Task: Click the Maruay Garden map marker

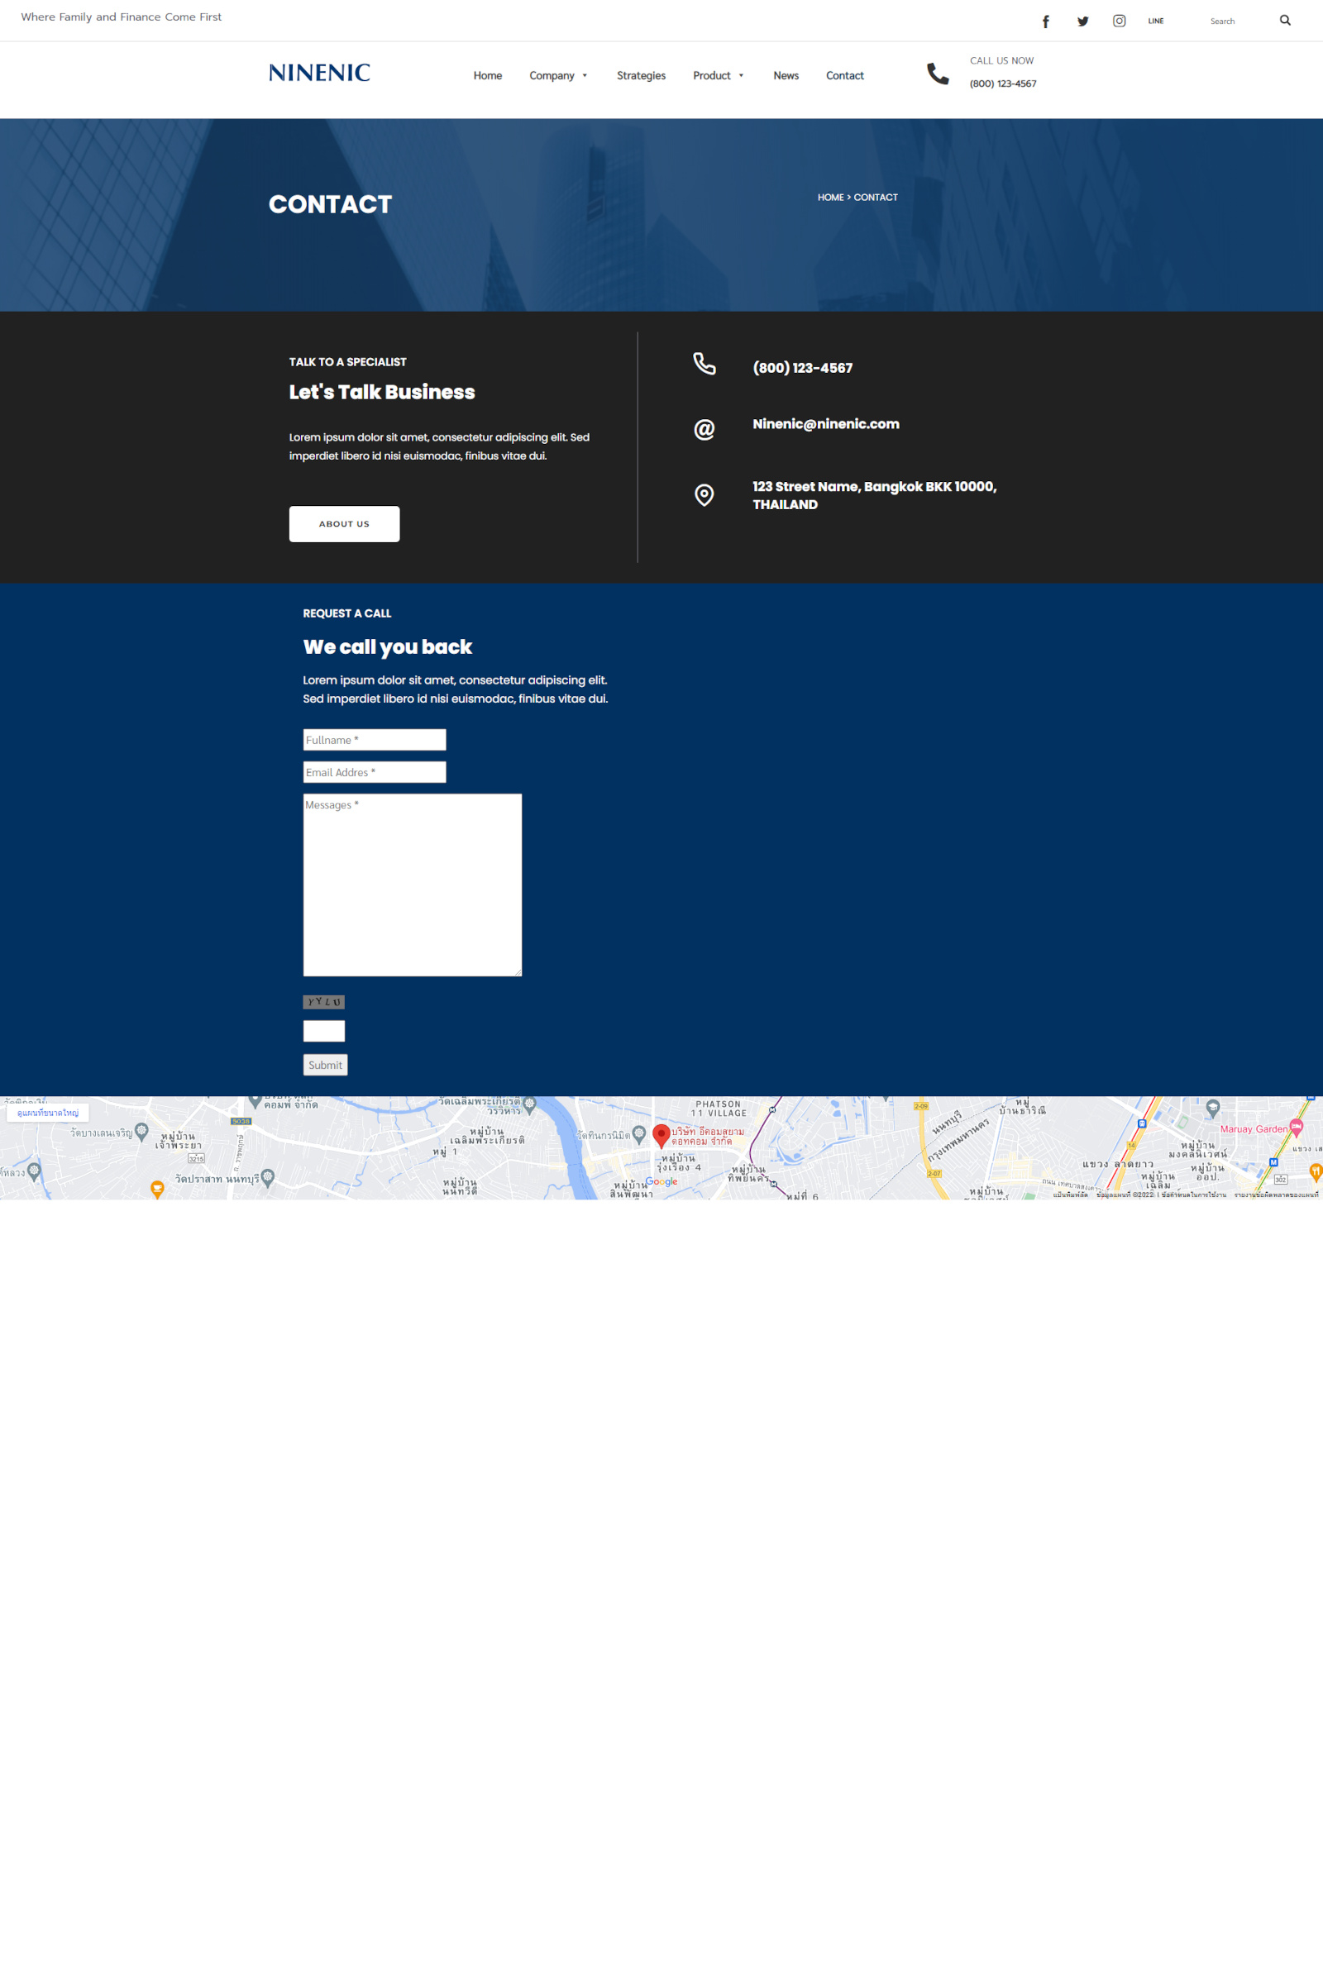Action: point(1296,1128)
